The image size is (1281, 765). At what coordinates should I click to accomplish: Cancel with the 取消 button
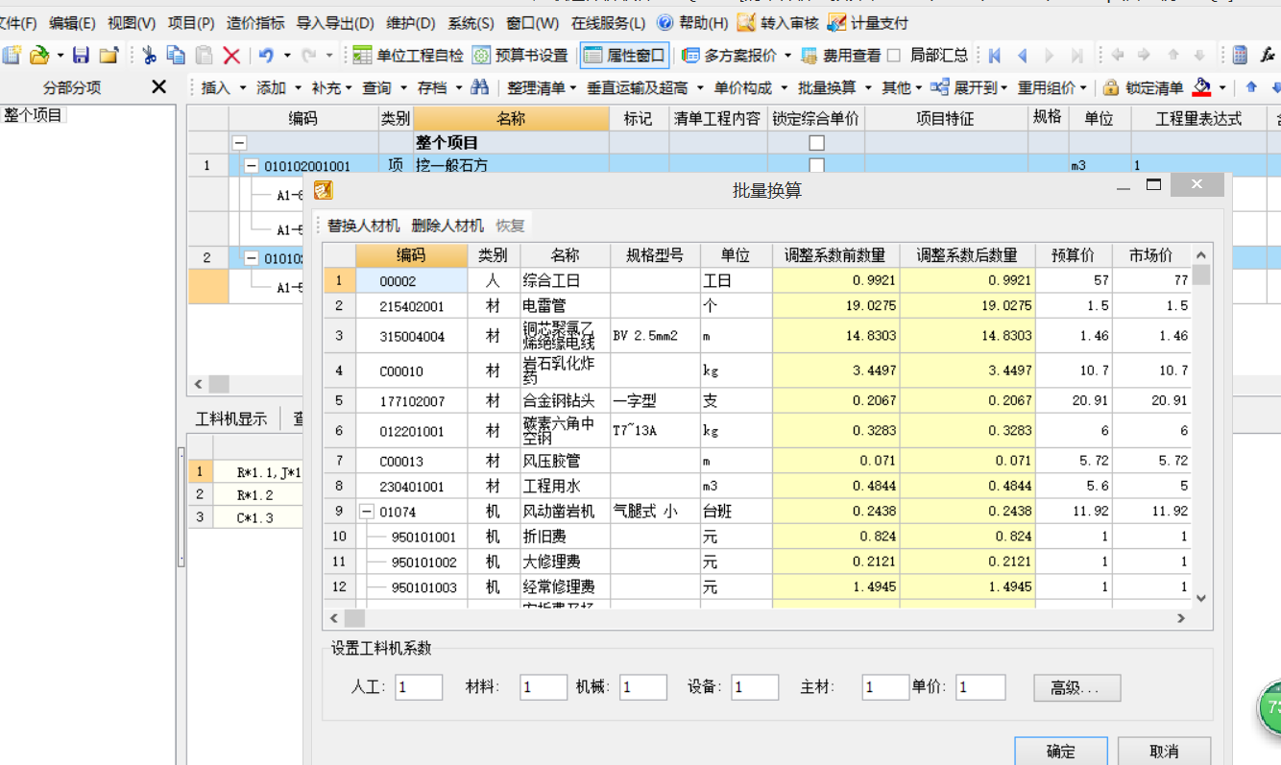tap(1164, 752)
